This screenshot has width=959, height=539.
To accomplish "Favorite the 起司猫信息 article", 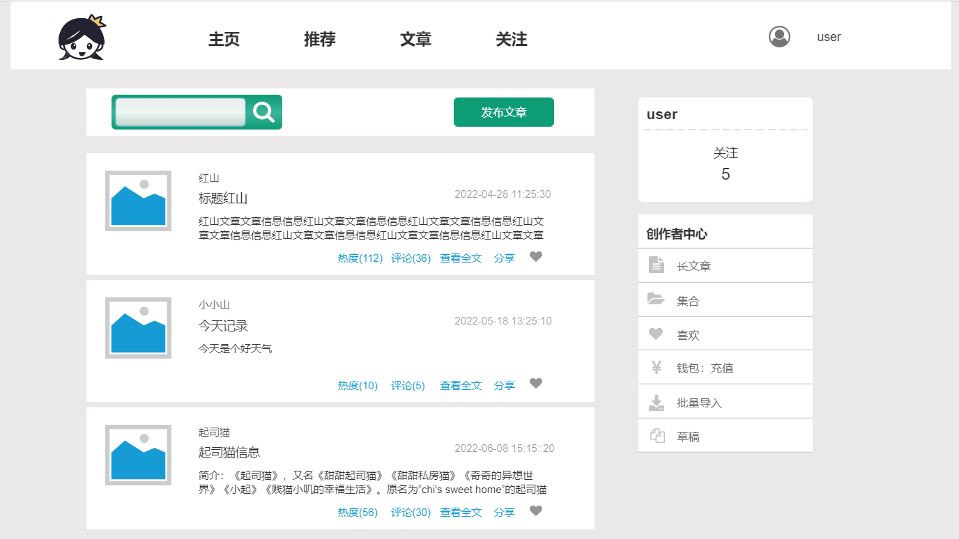I will (x=536, y=510).
